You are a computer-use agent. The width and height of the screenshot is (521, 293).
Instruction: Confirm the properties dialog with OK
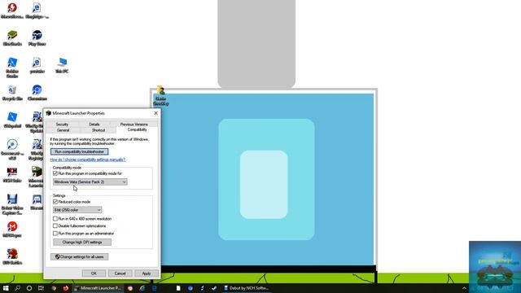pyautogui.click(x=94, y=273)
